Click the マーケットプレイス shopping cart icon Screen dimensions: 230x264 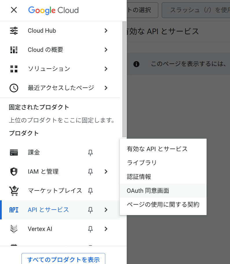[x=14, y=191]
